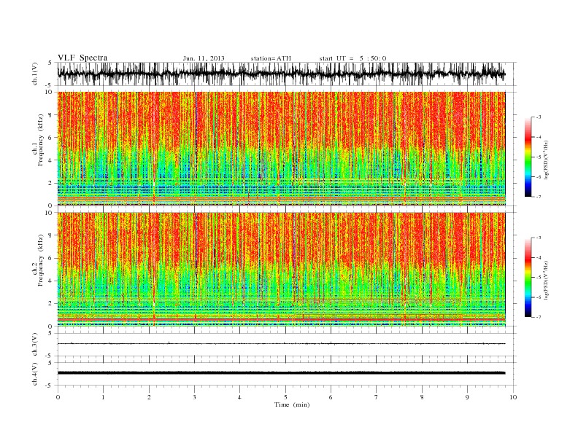Click the '8' kHz tick on the ch.2 spectrogram

tap(51, 235)
